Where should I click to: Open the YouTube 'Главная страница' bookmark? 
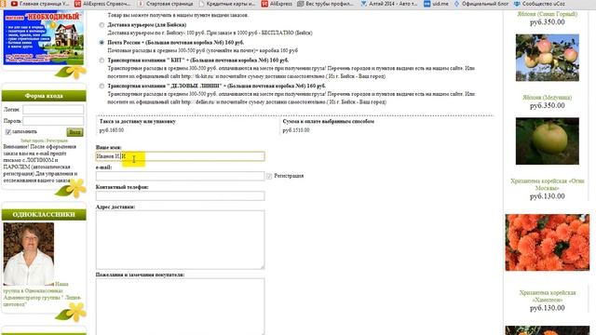pyautogui.click(x=40, y=4)
